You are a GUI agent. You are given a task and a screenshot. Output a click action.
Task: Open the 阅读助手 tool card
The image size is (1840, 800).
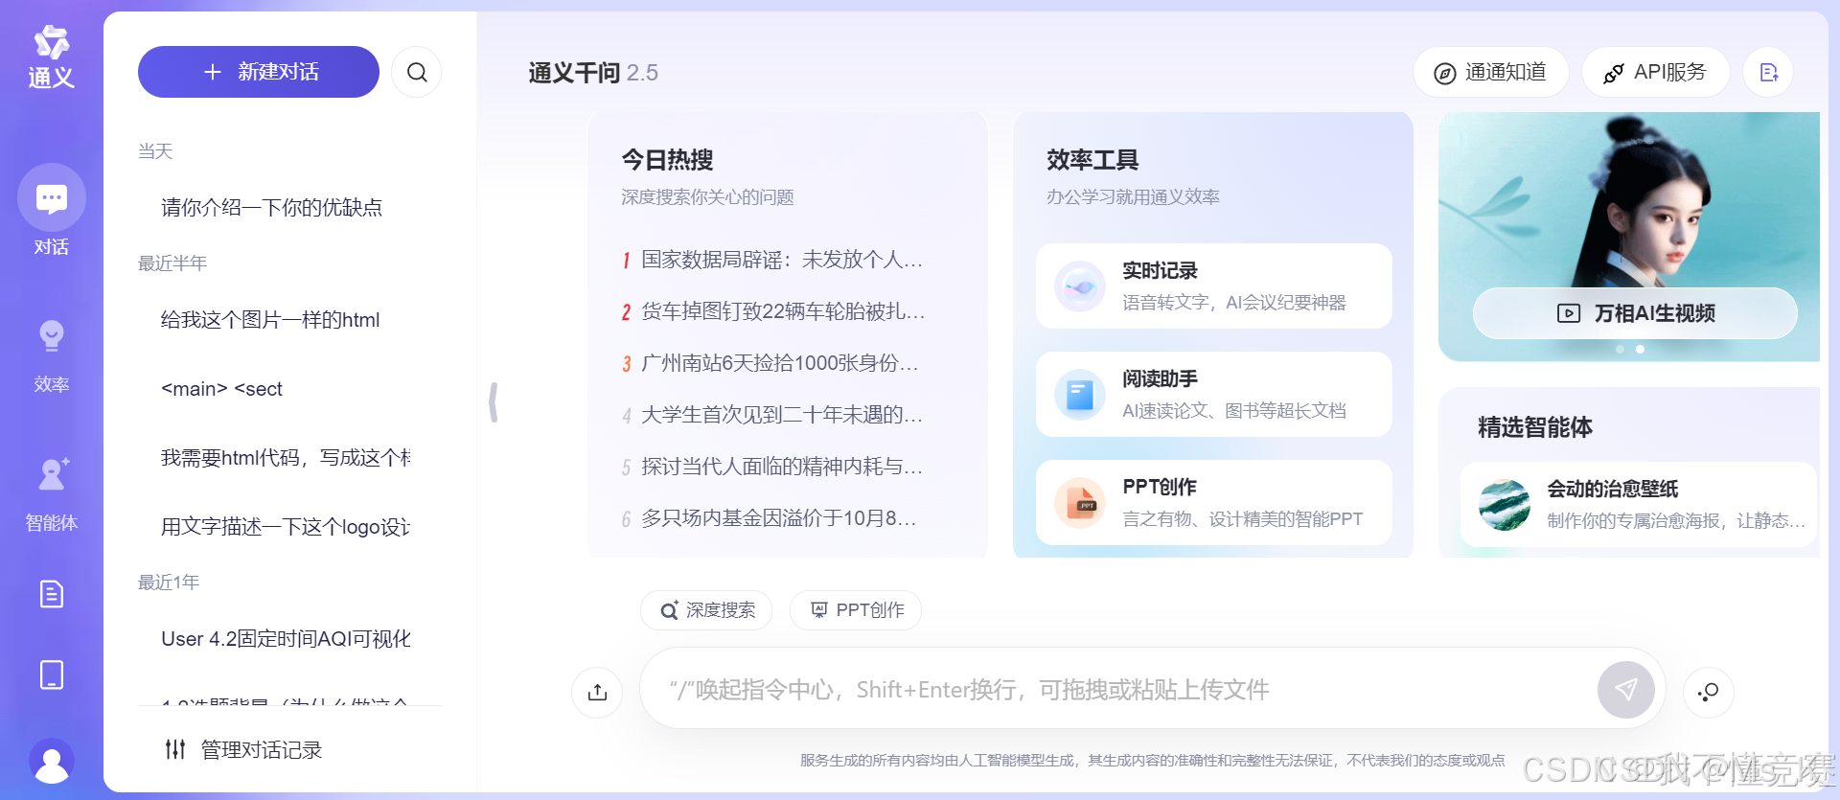[1214, 394]
